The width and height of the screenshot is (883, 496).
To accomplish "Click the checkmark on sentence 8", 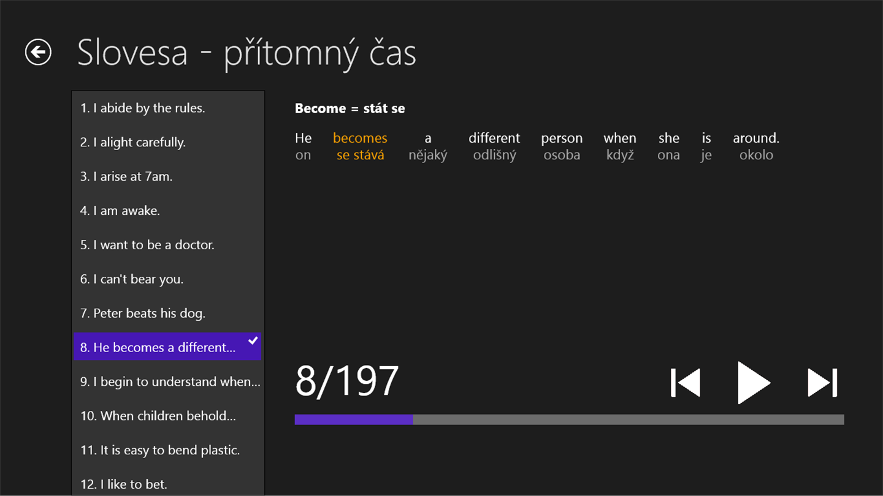I will pyautogui.click(x=253, y=340).
